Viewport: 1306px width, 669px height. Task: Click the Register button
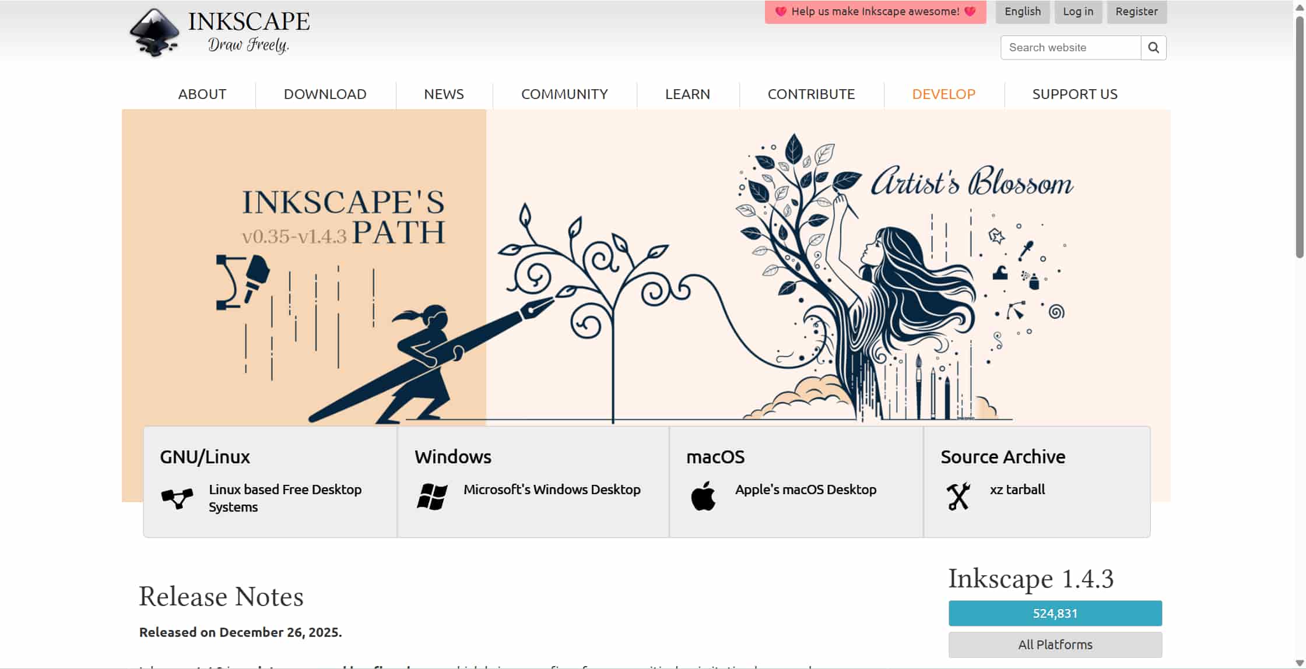coord(1136,12)
